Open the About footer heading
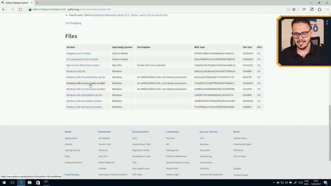 click(68, 132)
